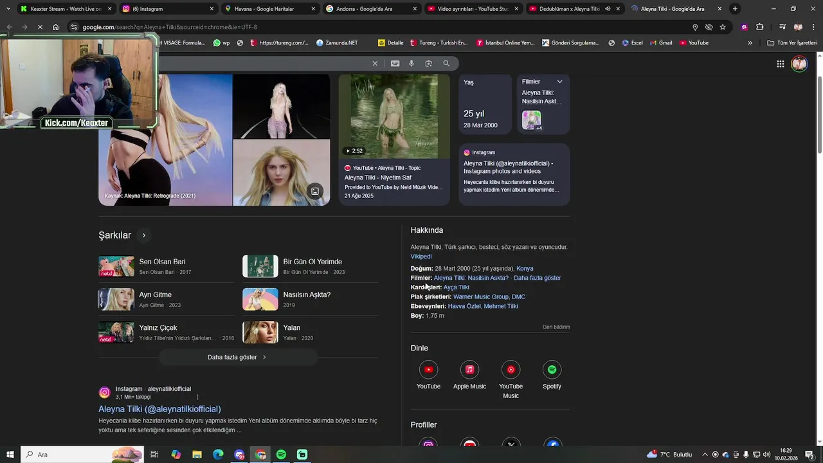This screenshot has height=463, width=823.
Task: Open Apple Music under the Dinle section
Action: (469, 376)
